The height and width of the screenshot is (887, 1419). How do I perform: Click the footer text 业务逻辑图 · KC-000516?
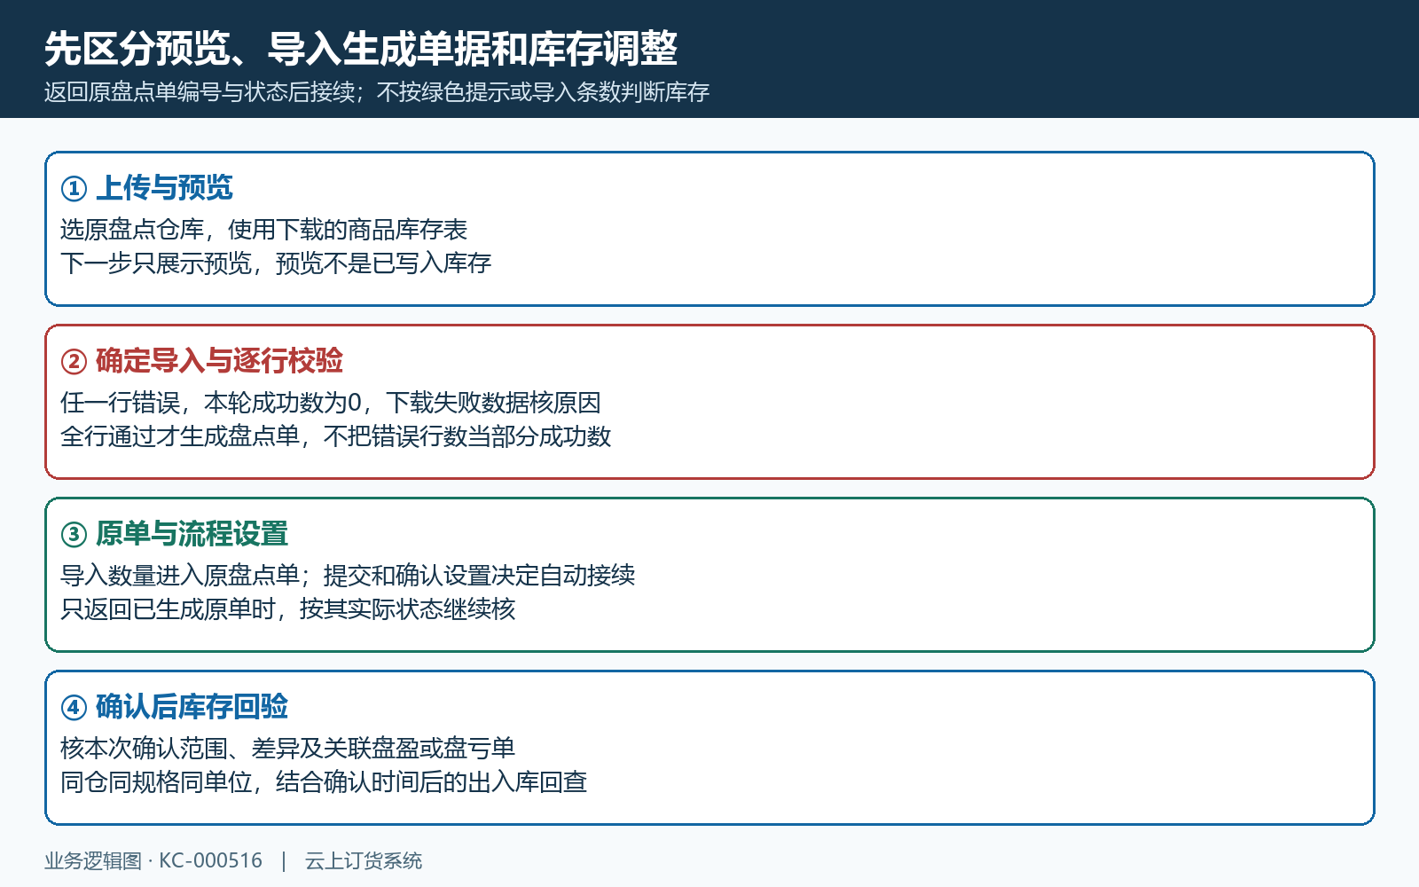(x=153, y=860)
